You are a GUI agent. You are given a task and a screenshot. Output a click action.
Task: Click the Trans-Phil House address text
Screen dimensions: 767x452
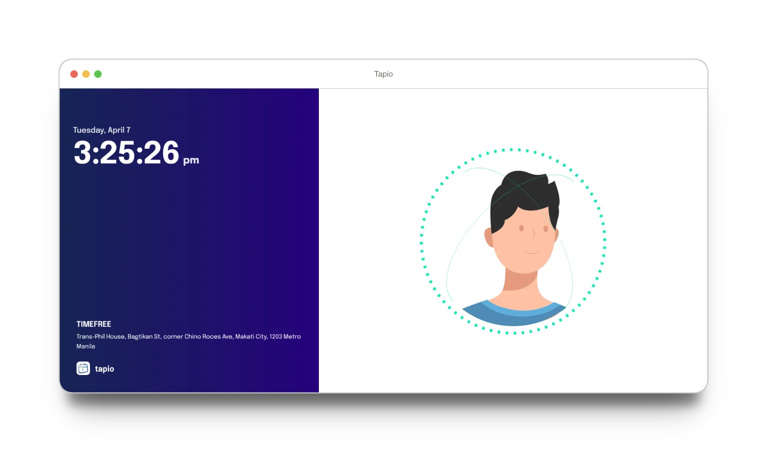tap(189, 341)
